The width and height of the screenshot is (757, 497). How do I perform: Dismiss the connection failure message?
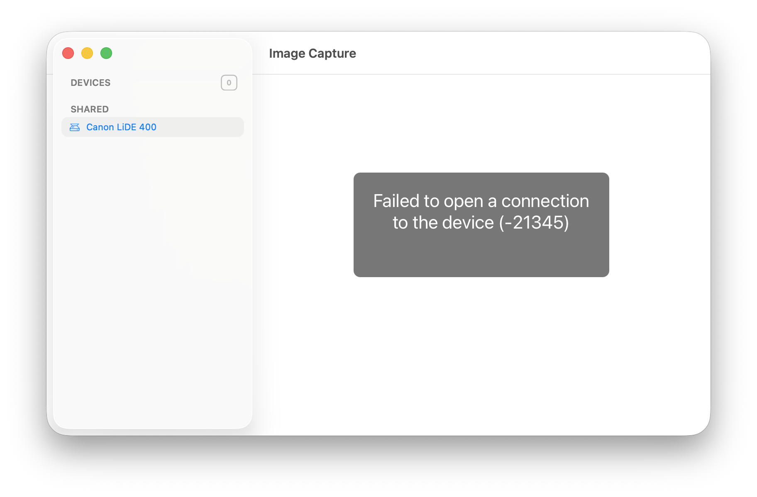pos(481,224)
